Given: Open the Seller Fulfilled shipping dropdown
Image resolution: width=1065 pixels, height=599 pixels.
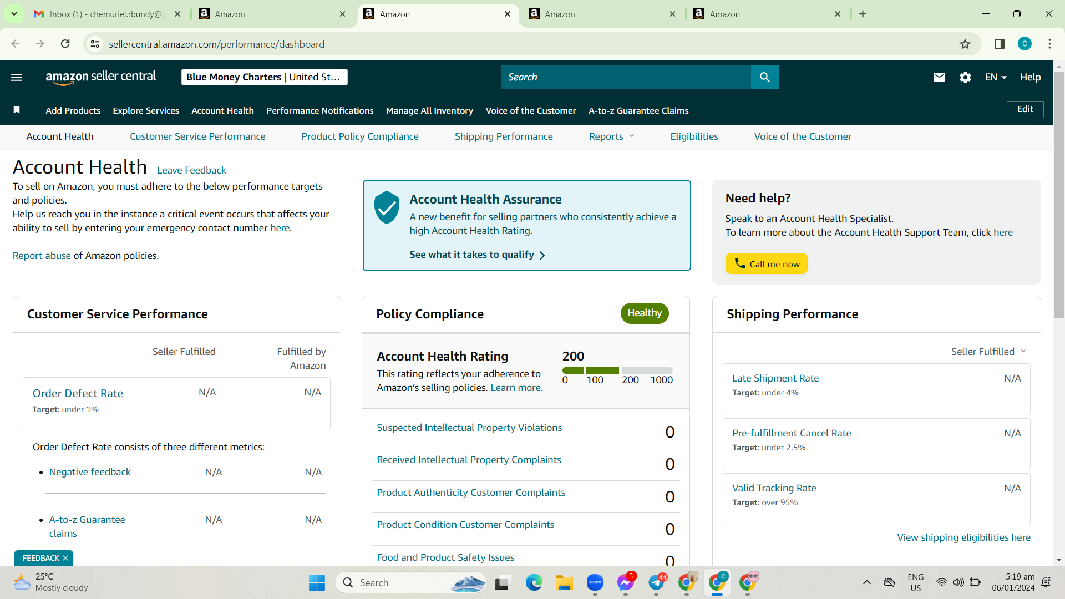Looking at the screenshot, I should [x=988, y=352].
